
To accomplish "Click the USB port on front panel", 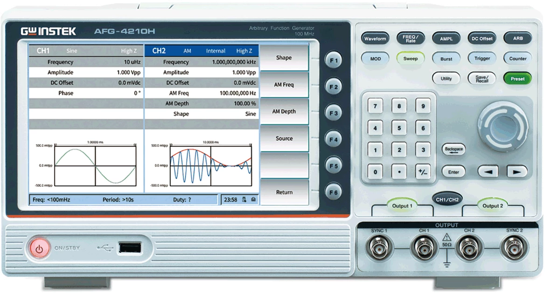I will [130, 248].
